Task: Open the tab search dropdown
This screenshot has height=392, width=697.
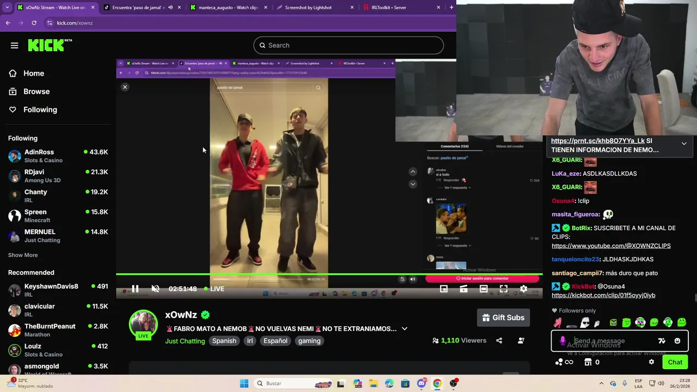Action: (x=8, y=8)
